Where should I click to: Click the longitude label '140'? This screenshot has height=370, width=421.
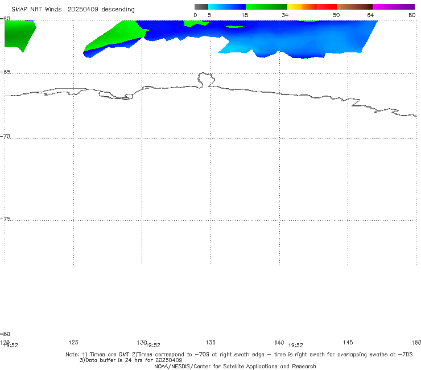[x=279, y=342]
